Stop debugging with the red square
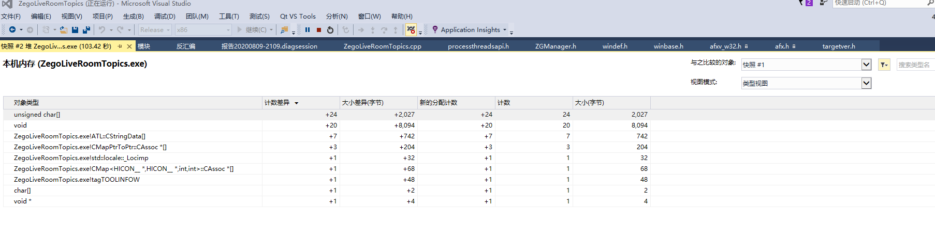The height and width of the screenshot is (237, 935). click(319, 30)
